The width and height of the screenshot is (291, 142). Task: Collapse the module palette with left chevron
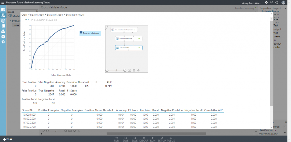8,8
